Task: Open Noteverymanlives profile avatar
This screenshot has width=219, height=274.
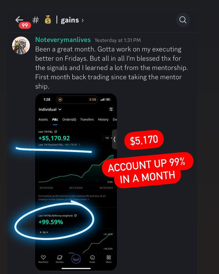Action: pyautogui.click(x=21, y=45)
